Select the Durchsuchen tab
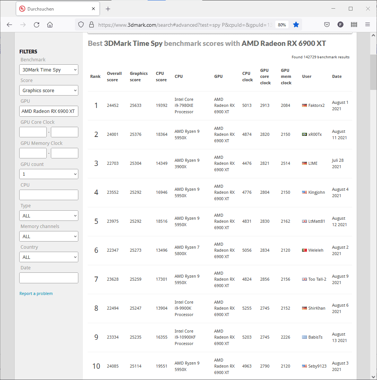The image size is (377, 380). (58, 9)
